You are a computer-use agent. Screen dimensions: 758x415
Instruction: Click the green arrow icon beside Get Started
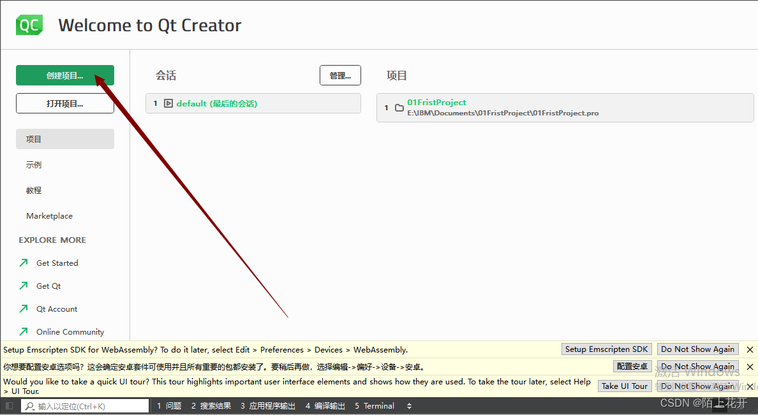(24, 263)
